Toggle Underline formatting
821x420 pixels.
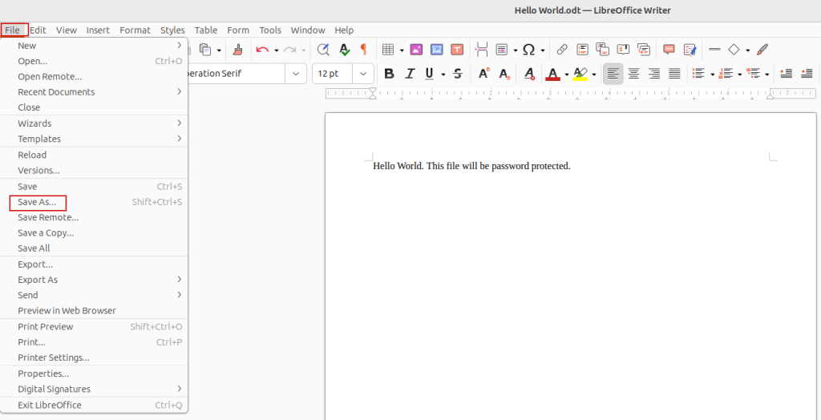pyautogui.click(x=430, y=74)
